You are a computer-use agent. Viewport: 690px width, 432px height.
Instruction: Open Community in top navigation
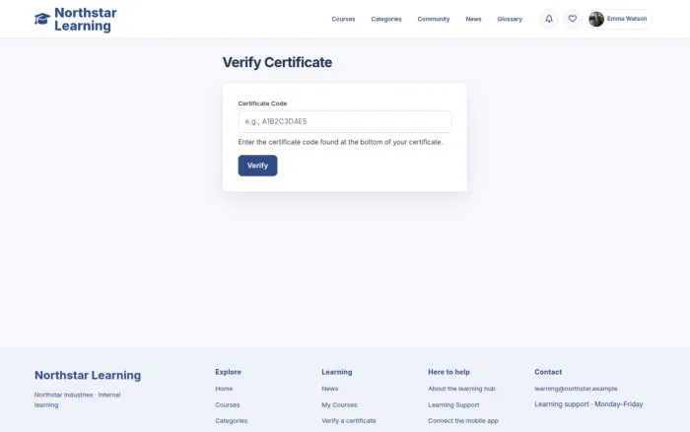click(x=434, y=19)
